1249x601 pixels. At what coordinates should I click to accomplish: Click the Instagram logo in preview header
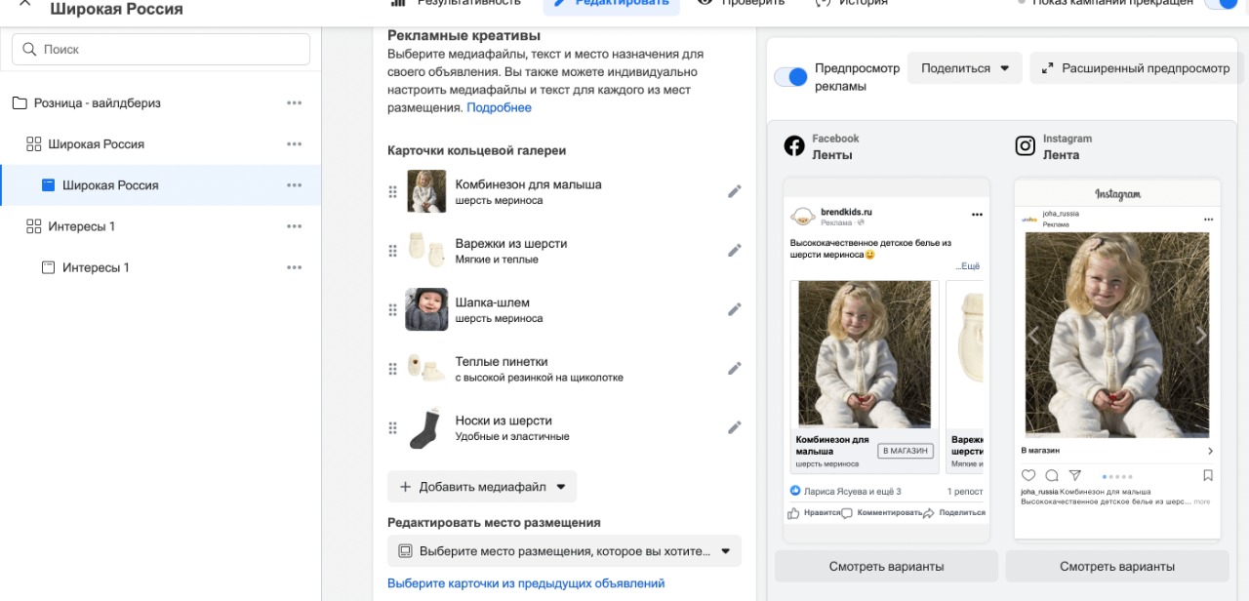pyautogui.click(x=1025, y=146)
